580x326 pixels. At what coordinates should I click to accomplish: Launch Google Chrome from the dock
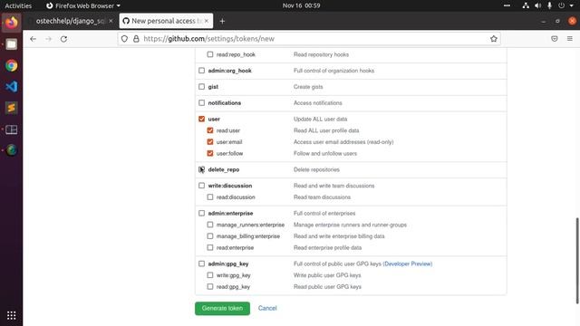click(12, 66)
